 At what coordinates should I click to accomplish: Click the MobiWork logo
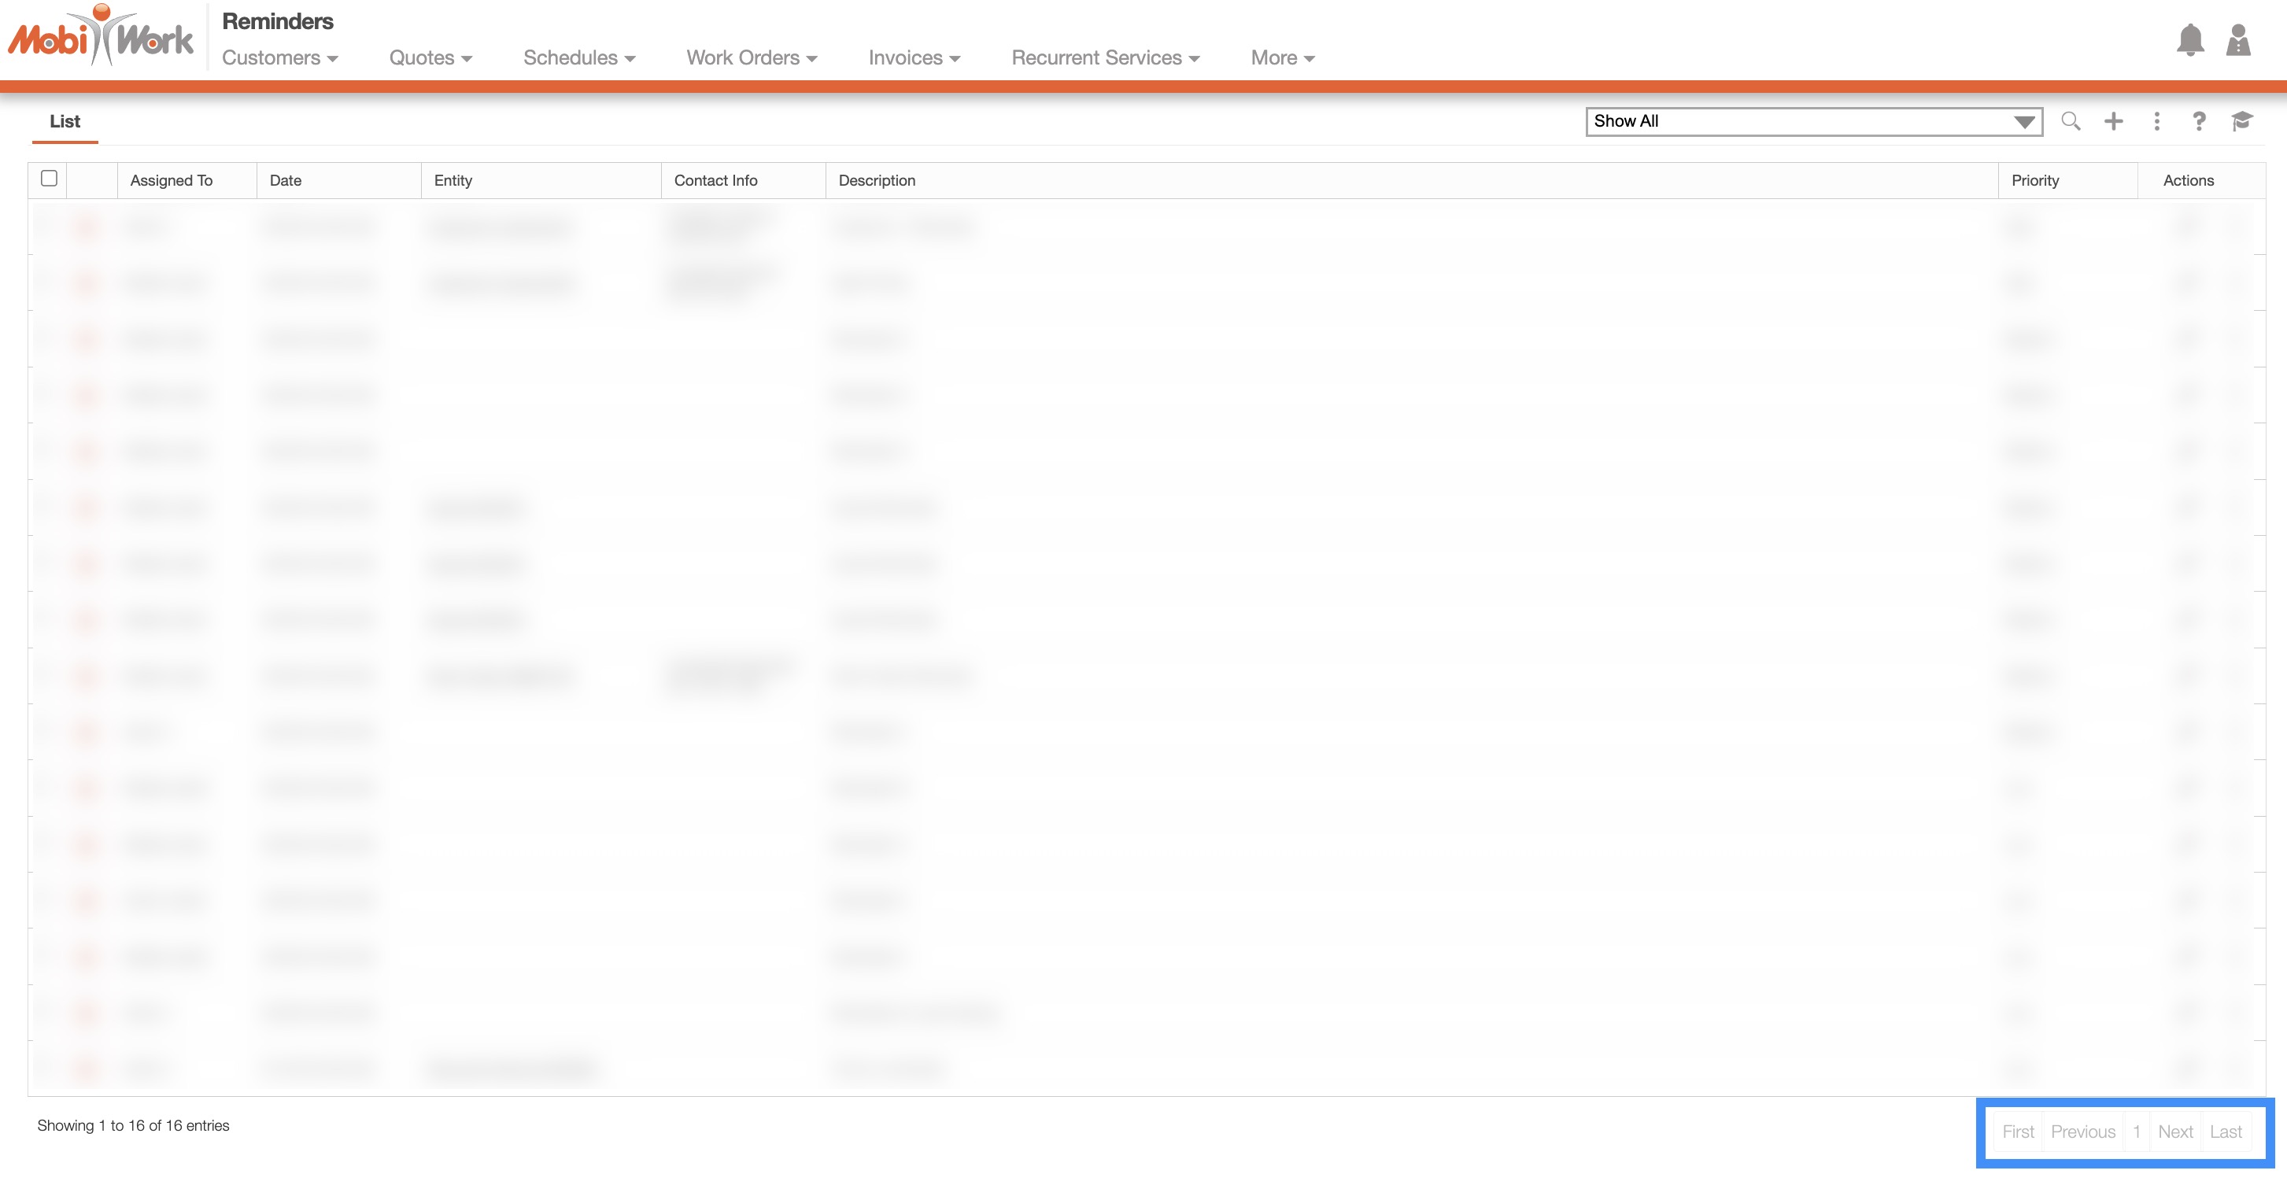point(100,37)
